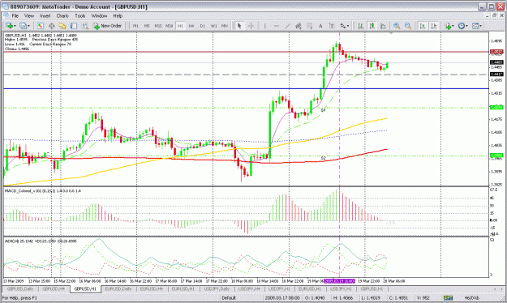Switch chart to M5 timeframe
Image resolution: width=507 pixels, height=303 pixels.
(x=147, y=26)
